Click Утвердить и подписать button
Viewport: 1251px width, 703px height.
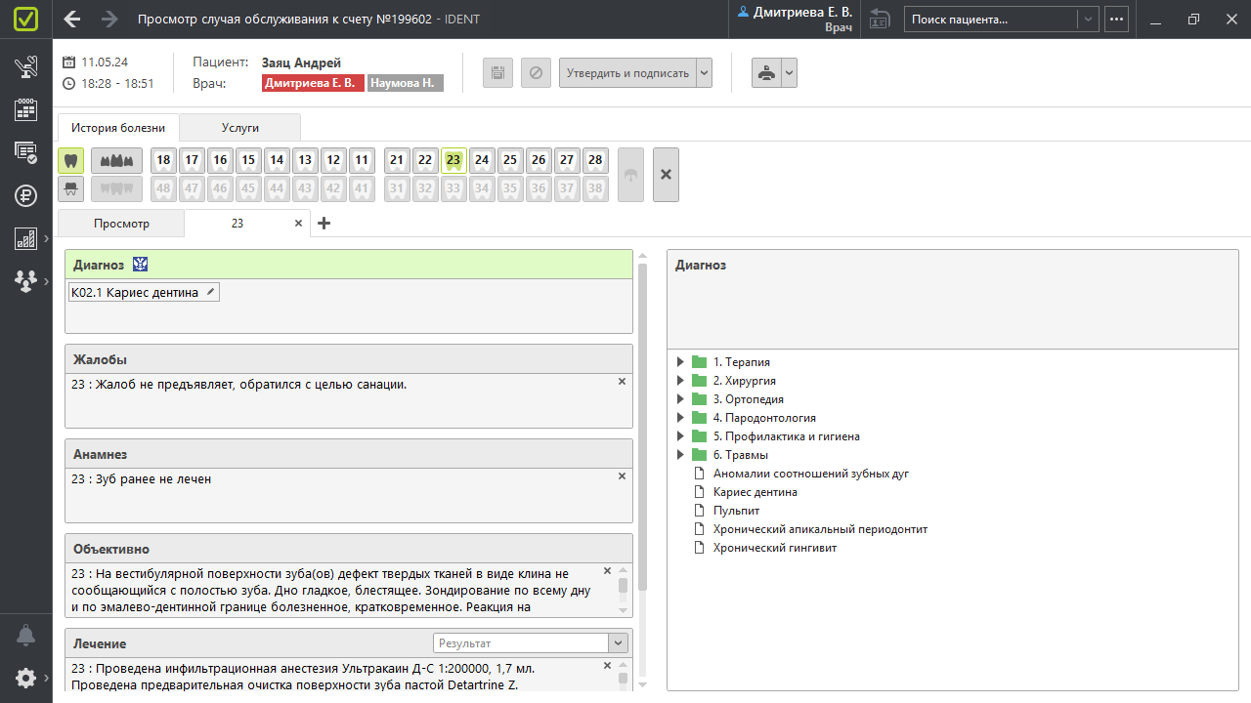pyautogui.click(x=627, y=73)
